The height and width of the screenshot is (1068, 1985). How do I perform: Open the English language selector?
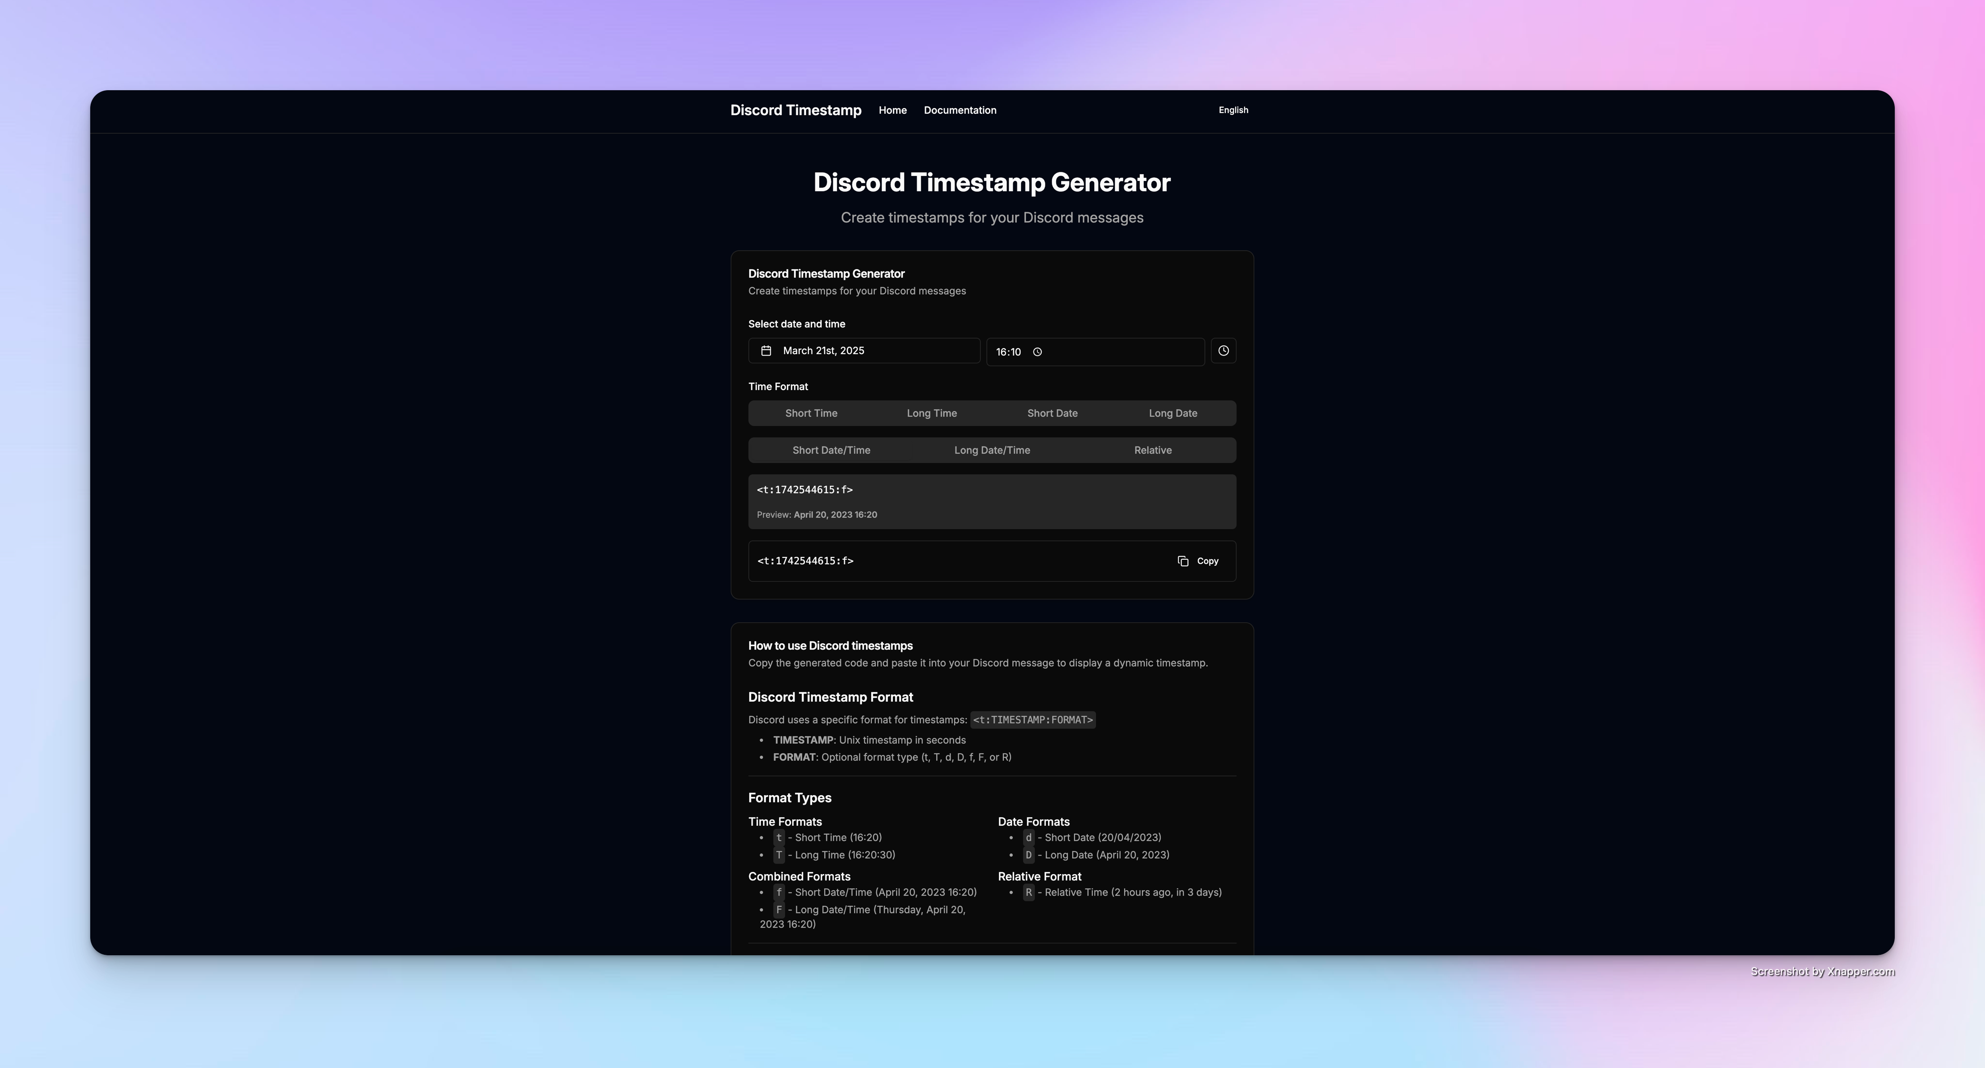pyautogui.click(x=1233, y=110)
